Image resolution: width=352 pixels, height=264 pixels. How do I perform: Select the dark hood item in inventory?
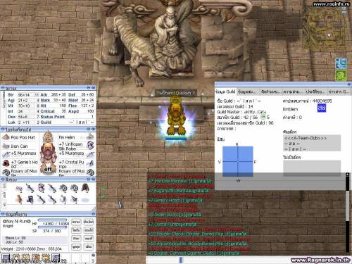click(85, 188)
